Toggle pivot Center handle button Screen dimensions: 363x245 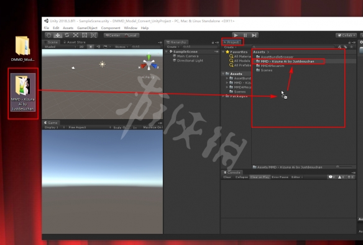click(x=113, y=35)
